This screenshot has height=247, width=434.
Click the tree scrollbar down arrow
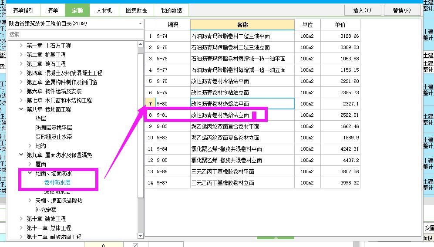point(140,236)
